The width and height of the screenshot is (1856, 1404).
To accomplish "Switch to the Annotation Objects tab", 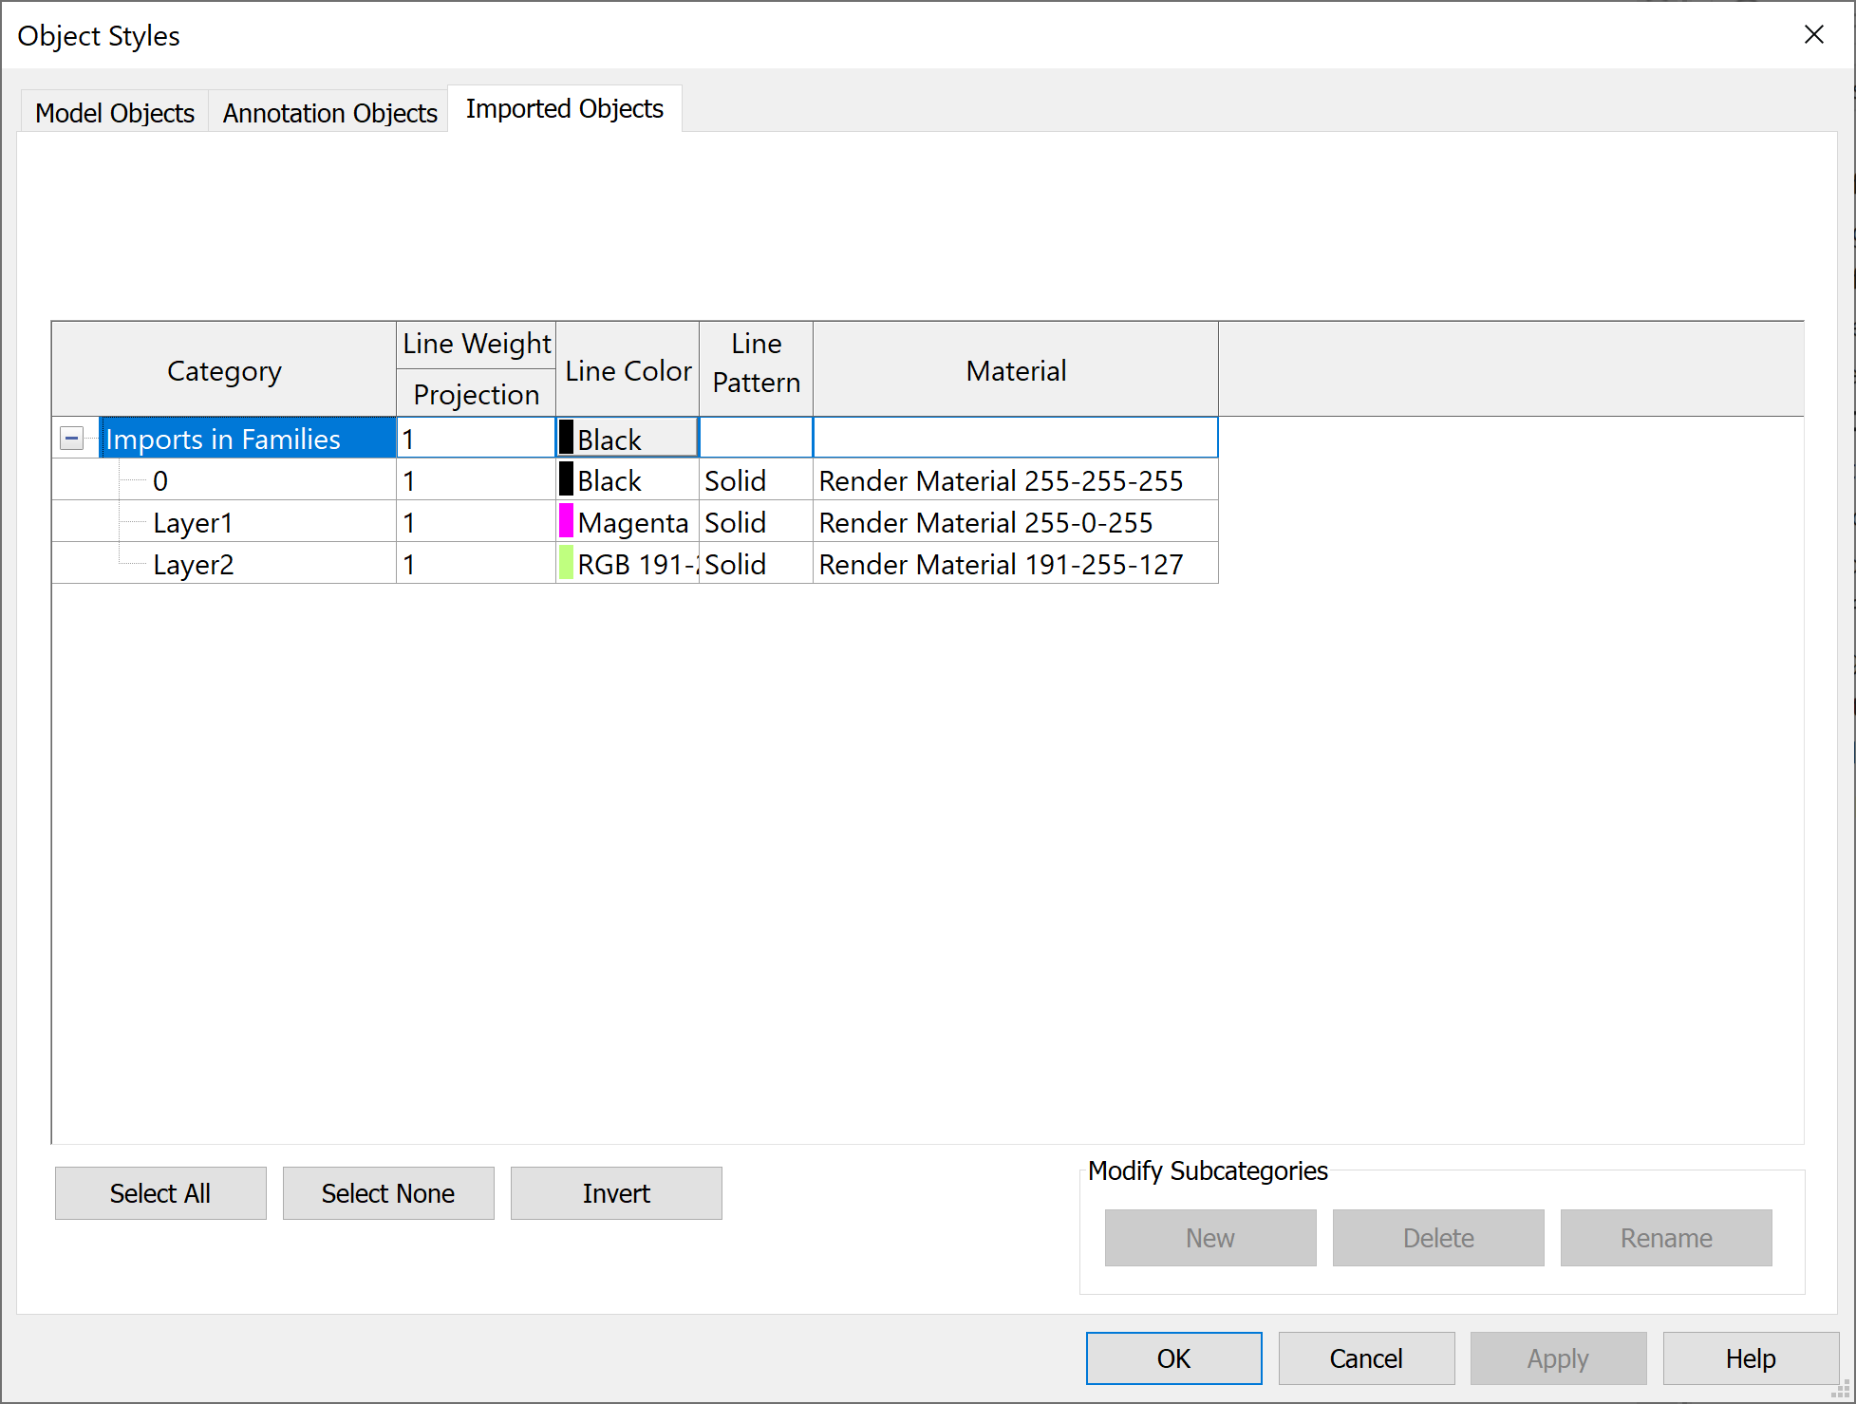I will tap(328, 112).
